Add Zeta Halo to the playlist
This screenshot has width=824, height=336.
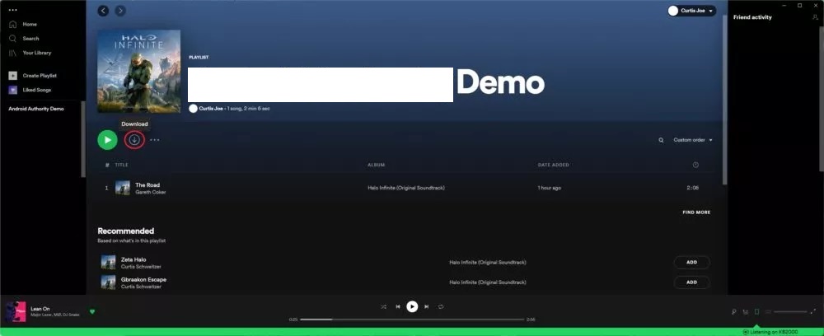pyautogui.click(x=691, y=262)
